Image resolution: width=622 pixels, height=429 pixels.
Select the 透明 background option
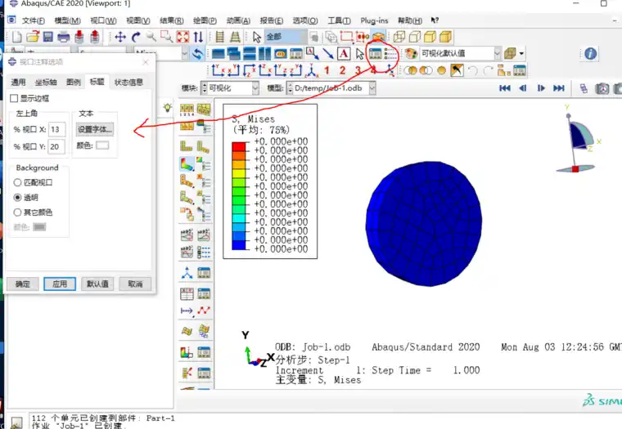(17, 197)
